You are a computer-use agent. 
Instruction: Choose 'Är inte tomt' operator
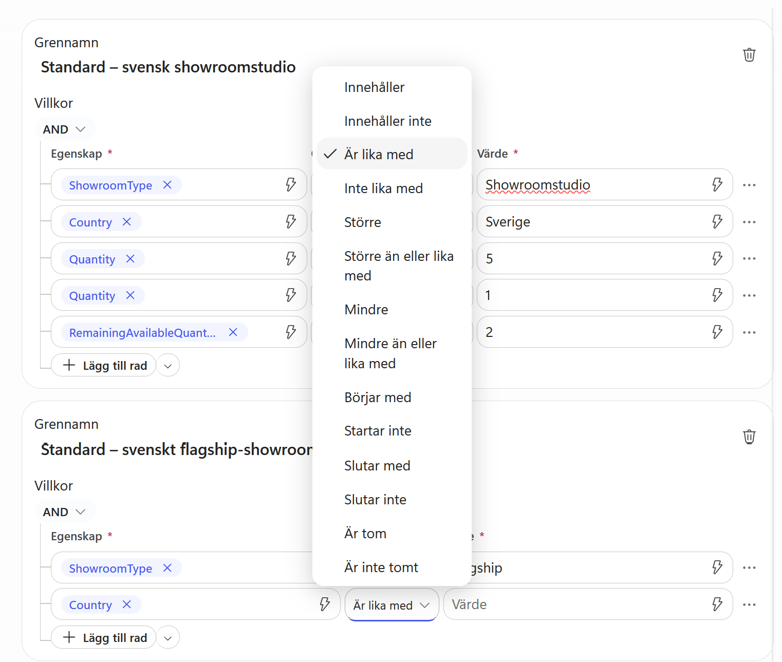(x=392, y=568)
